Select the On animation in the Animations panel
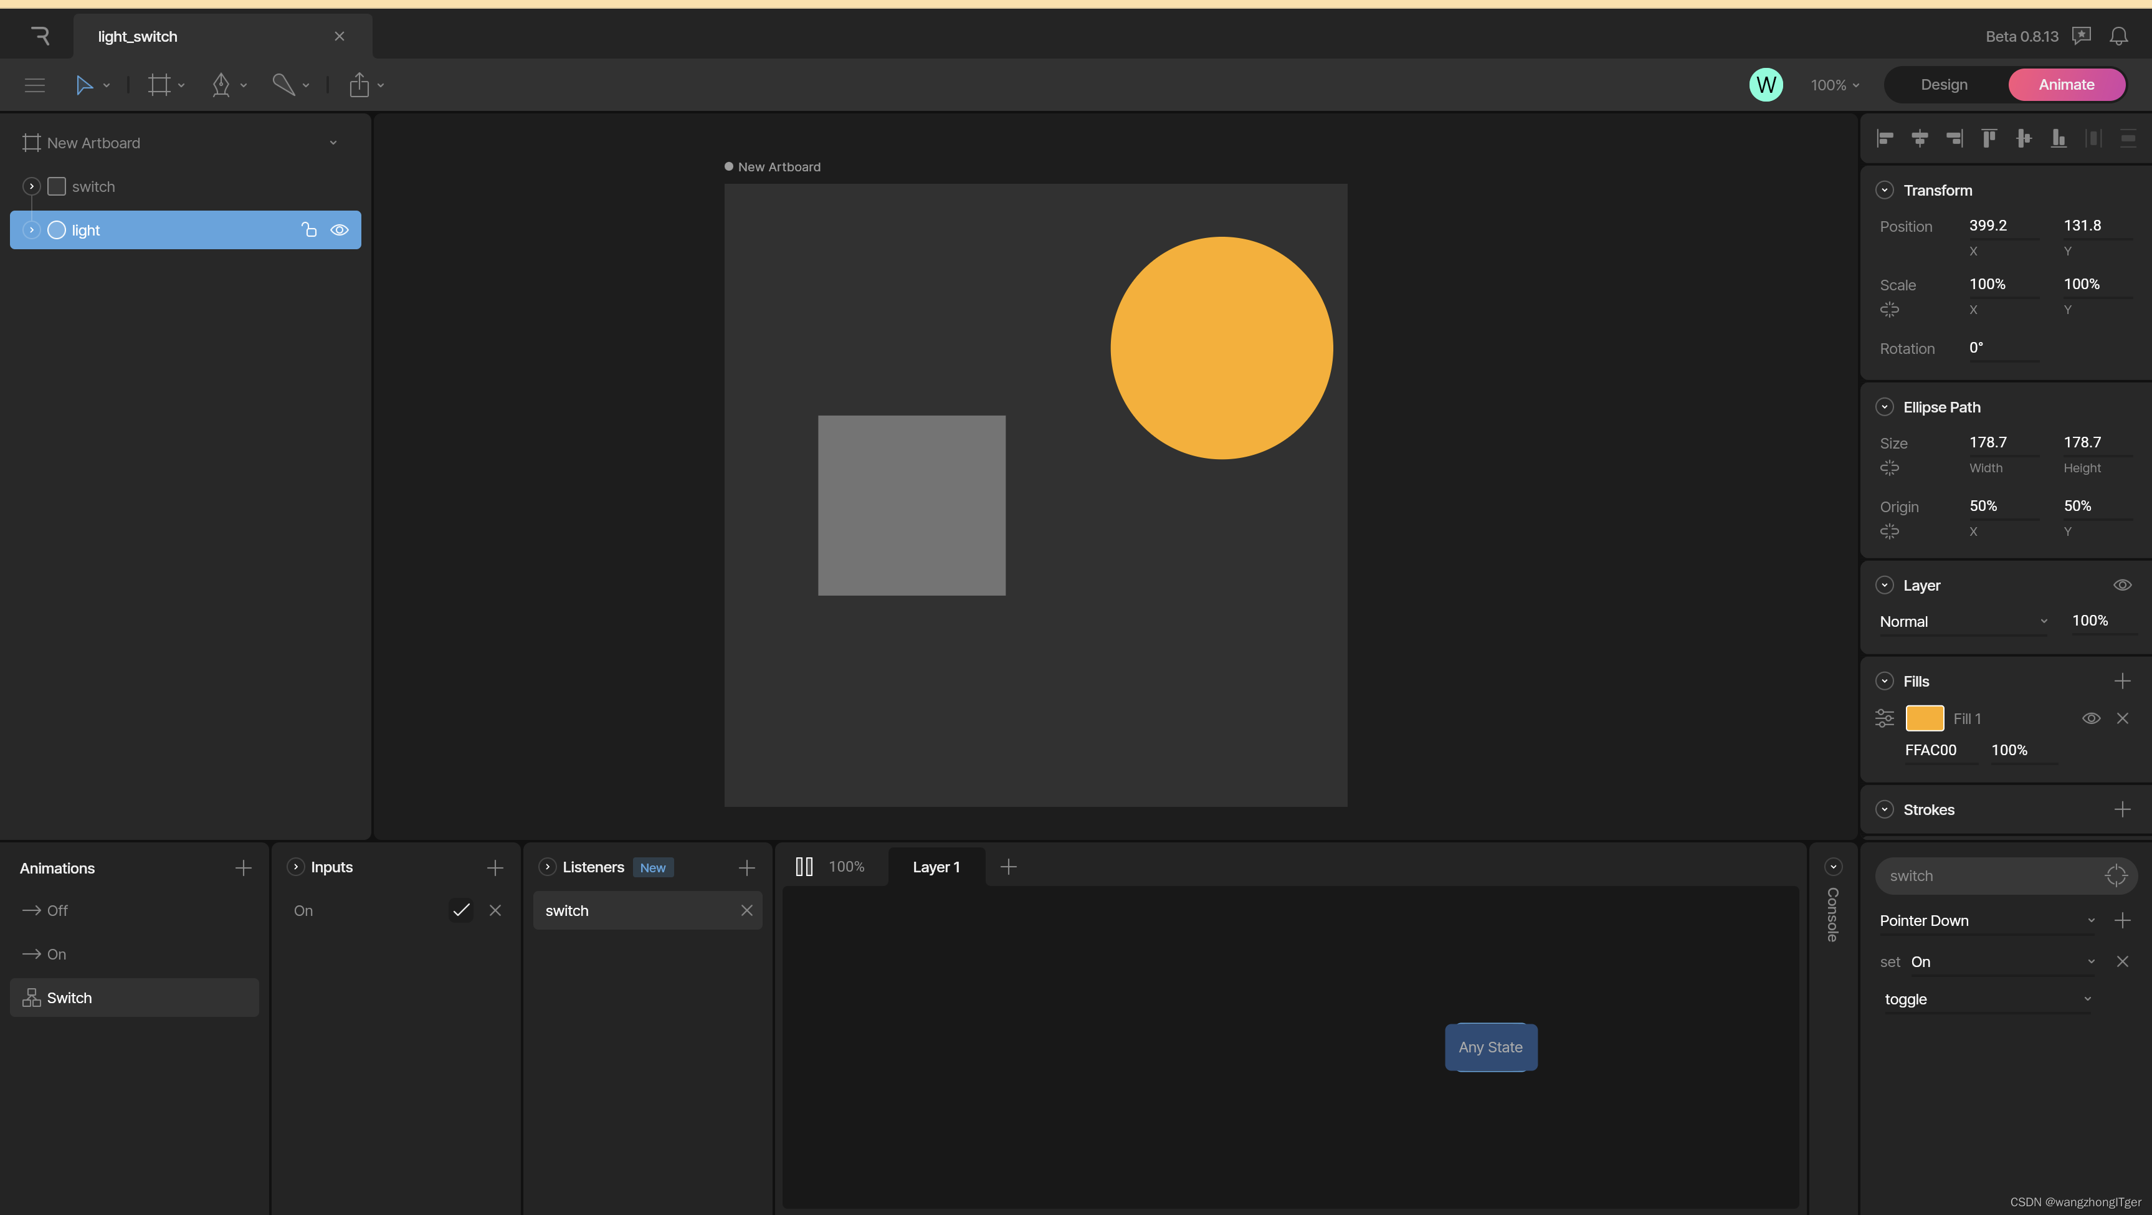This screenshot has width=2152, height=1215. click(56, 953)
